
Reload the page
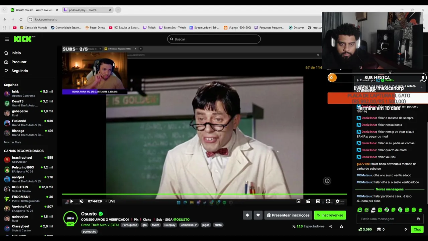[21, 19]
